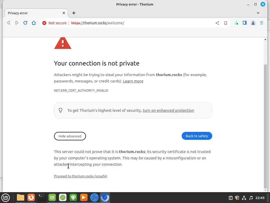270x203 pixels.
Task: Click turn on enhanced protection link
Action: pyautogui.click(x=168, y=110)
